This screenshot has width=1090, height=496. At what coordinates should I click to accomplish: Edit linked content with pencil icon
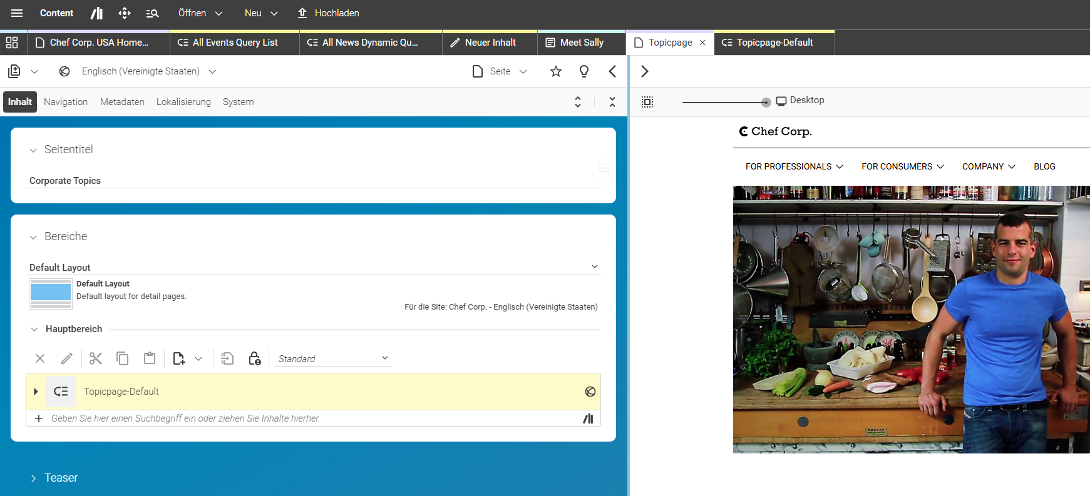pos(67,358)
